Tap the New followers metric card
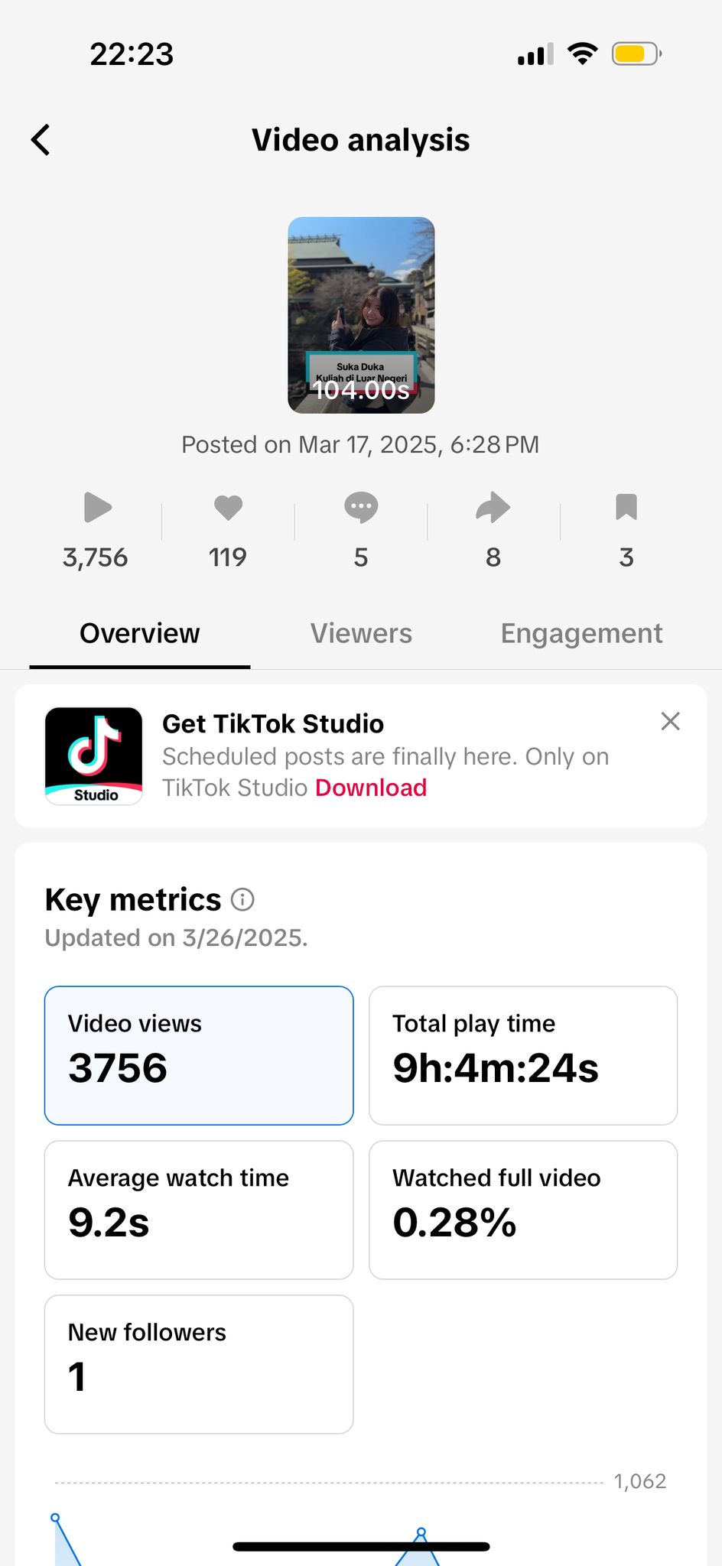 (199, 1364)
